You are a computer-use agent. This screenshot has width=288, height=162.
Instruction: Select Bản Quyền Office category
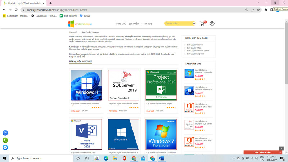[194, 48]
